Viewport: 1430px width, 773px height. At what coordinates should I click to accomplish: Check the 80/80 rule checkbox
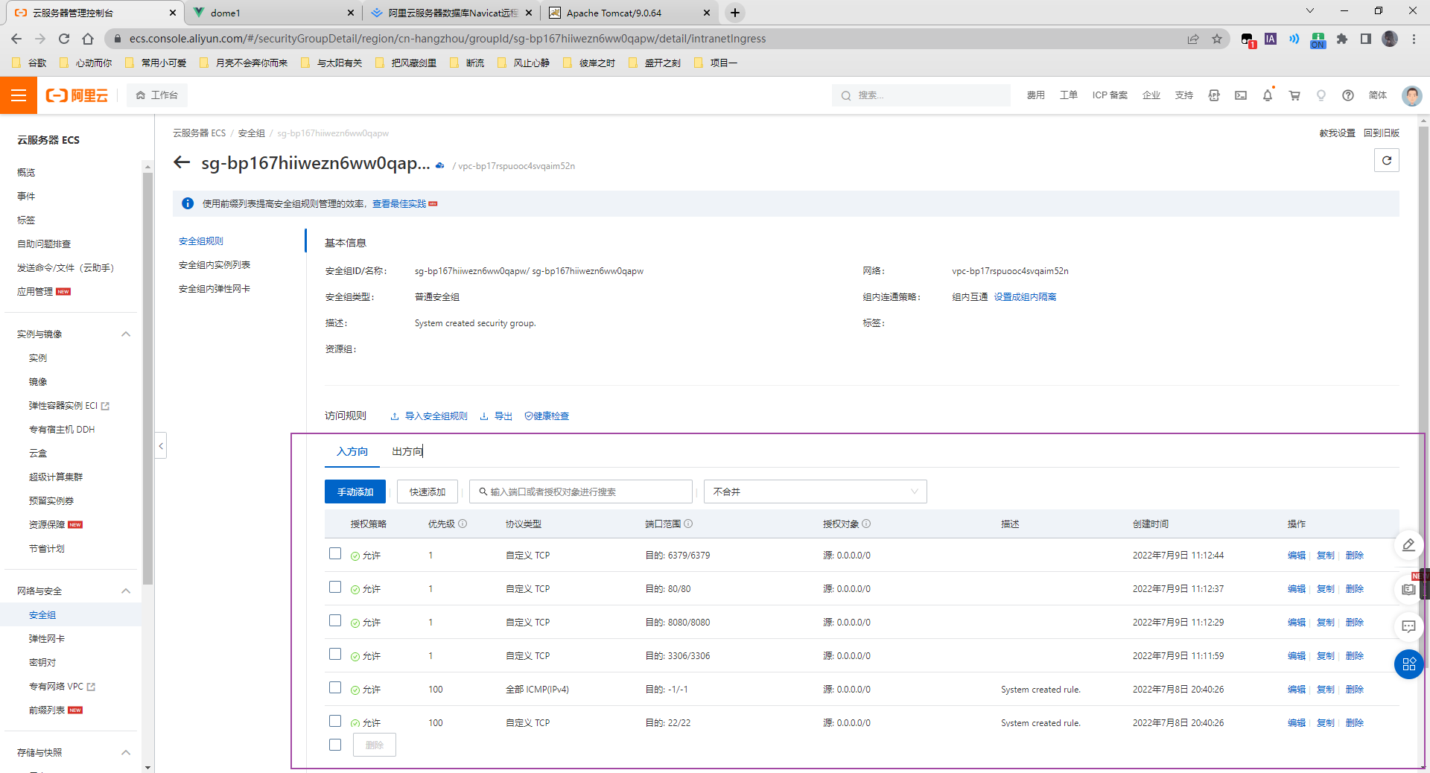pyautogui.click(x=335, y=587)
